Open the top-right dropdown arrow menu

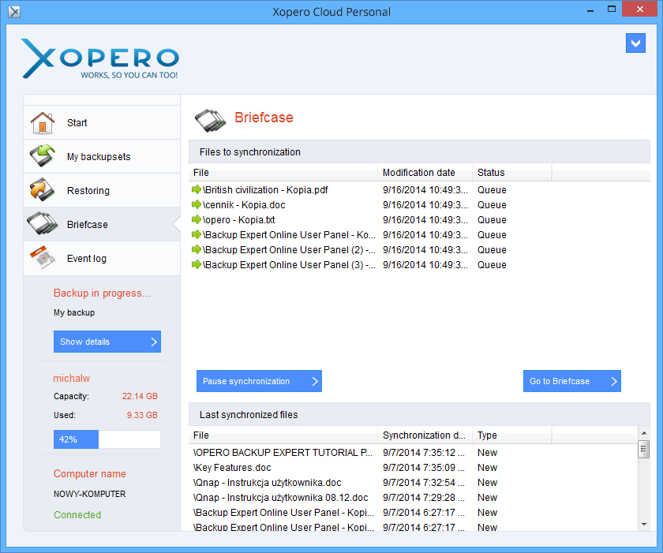click(635, 43)
